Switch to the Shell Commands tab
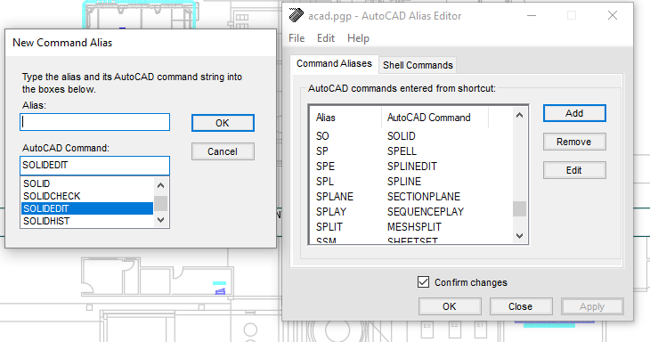The width and height of the screenshot is (650, 342). click(418, 65)
